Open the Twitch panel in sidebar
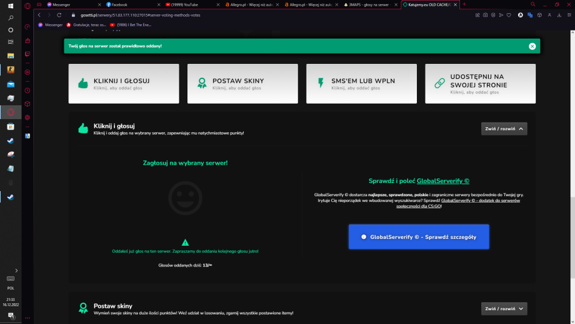575x324 pixels. [x=28, y=54]
